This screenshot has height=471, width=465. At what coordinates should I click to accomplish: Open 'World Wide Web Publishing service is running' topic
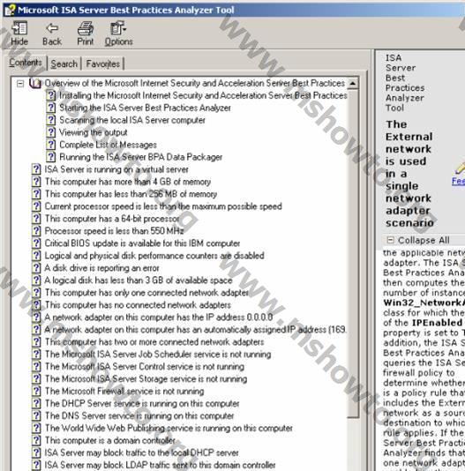169,429
